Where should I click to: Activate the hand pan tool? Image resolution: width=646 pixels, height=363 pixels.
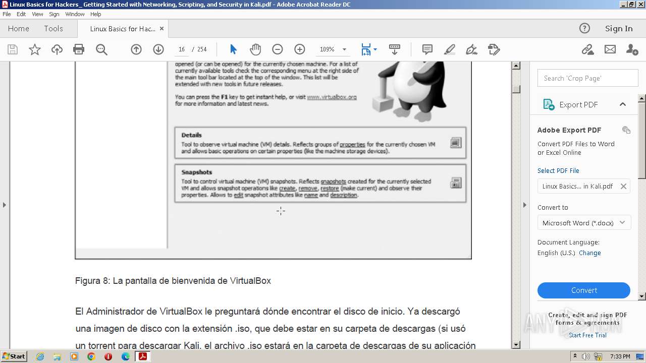(x=255, y=49)
